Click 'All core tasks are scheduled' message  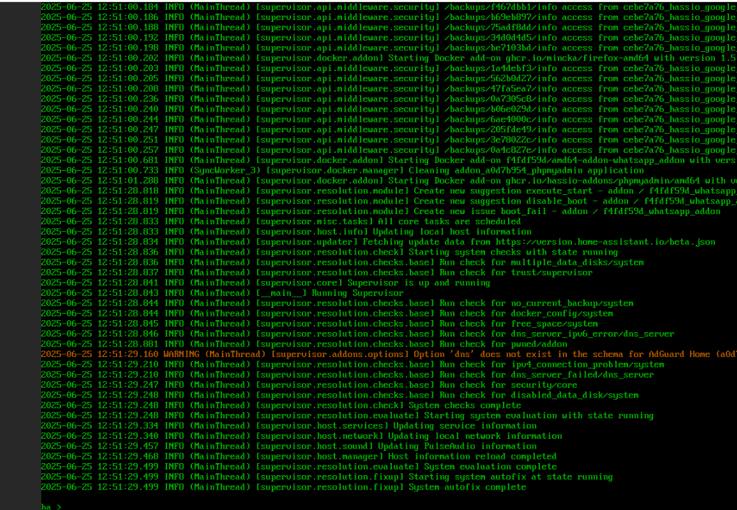coord(281,222)
